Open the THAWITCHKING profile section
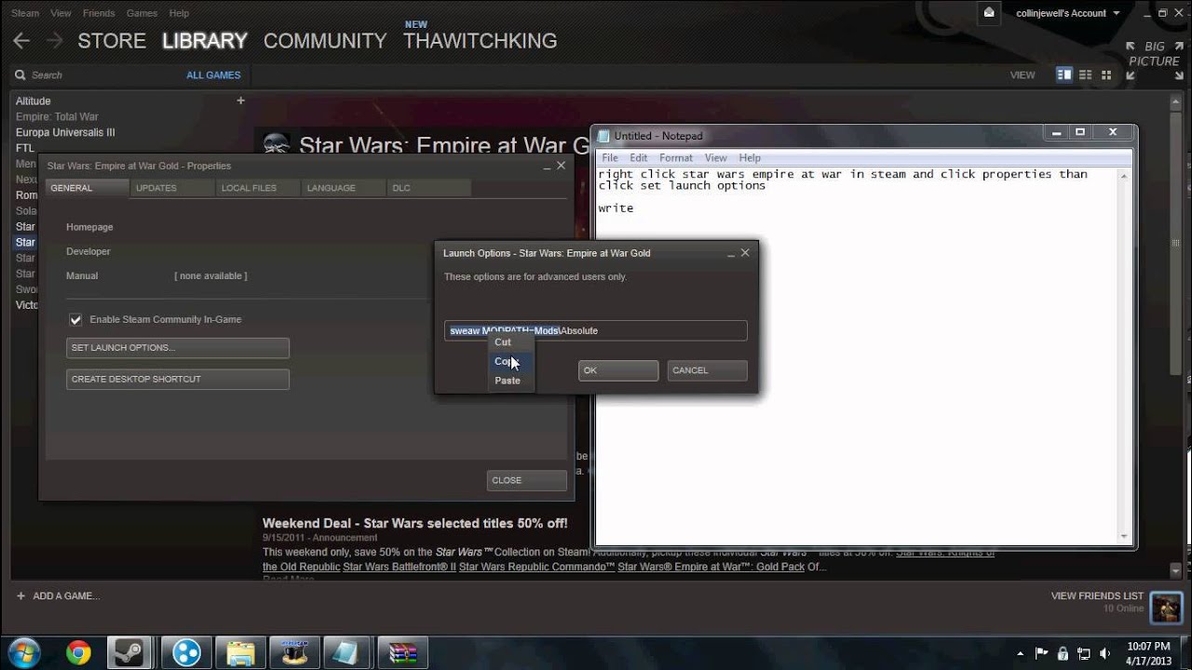 point(480,41)
